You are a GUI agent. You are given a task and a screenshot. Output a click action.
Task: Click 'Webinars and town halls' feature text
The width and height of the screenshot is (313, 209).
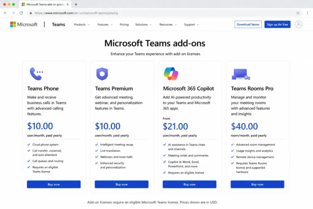[116, 157]
